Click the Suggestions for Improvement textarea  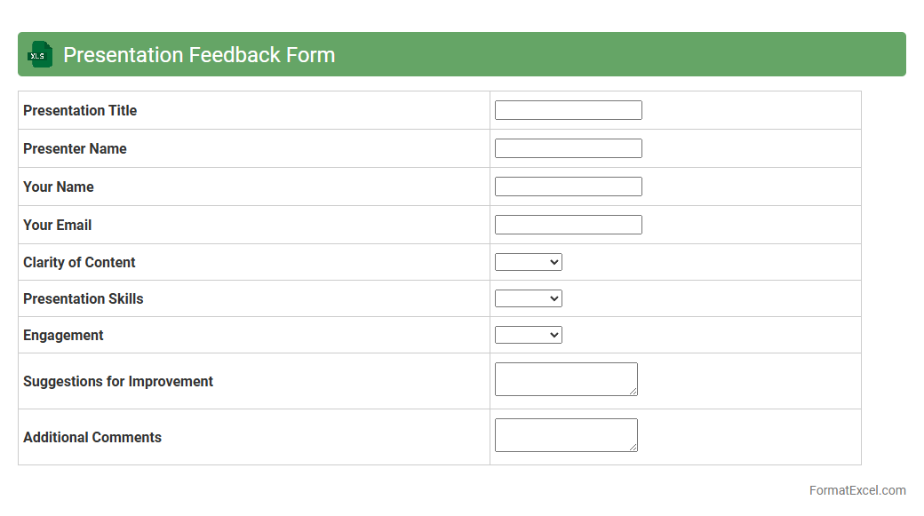(x=565, y=379)
